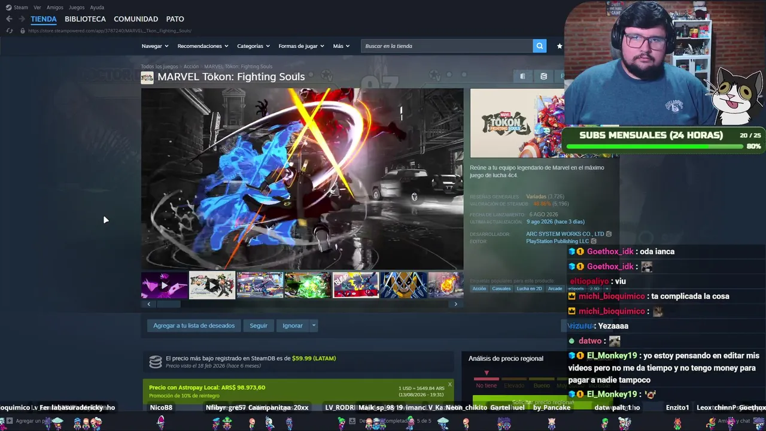Add the game to your wishlist
Screen dimensions: 766x431
point(194,326)
